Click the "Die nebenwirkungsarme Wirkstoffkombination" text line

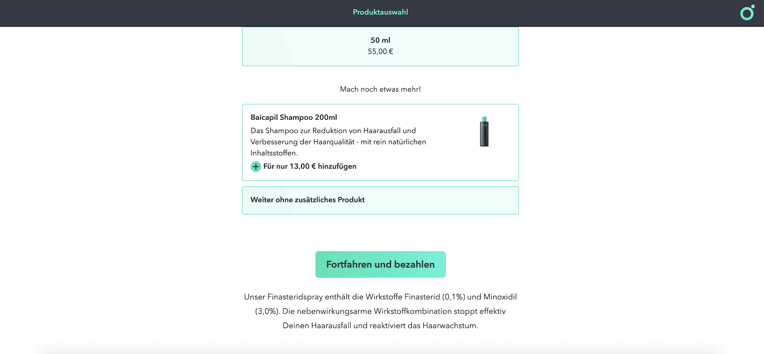394,311
